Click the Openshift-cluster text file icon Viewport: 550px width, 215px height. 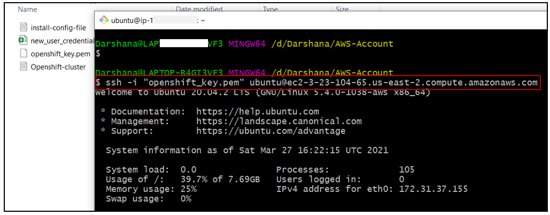24,66
